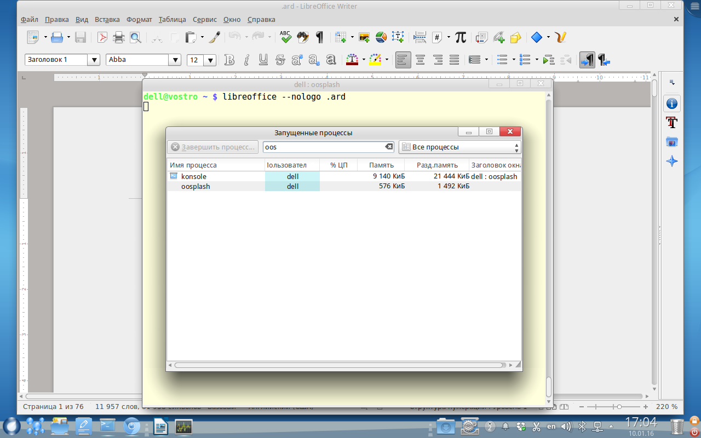
Task: Open the paragraph style dropdown 'Заголовок 1'
Action: click(x=94, y=60)
